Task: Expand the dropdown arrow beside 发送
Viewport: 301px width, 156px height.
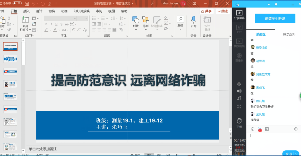Action: click(297, 154)
